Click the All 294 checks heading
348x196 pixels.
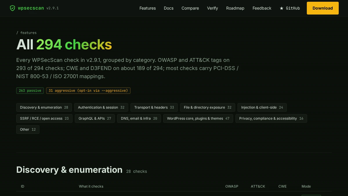tap(64, 44)
